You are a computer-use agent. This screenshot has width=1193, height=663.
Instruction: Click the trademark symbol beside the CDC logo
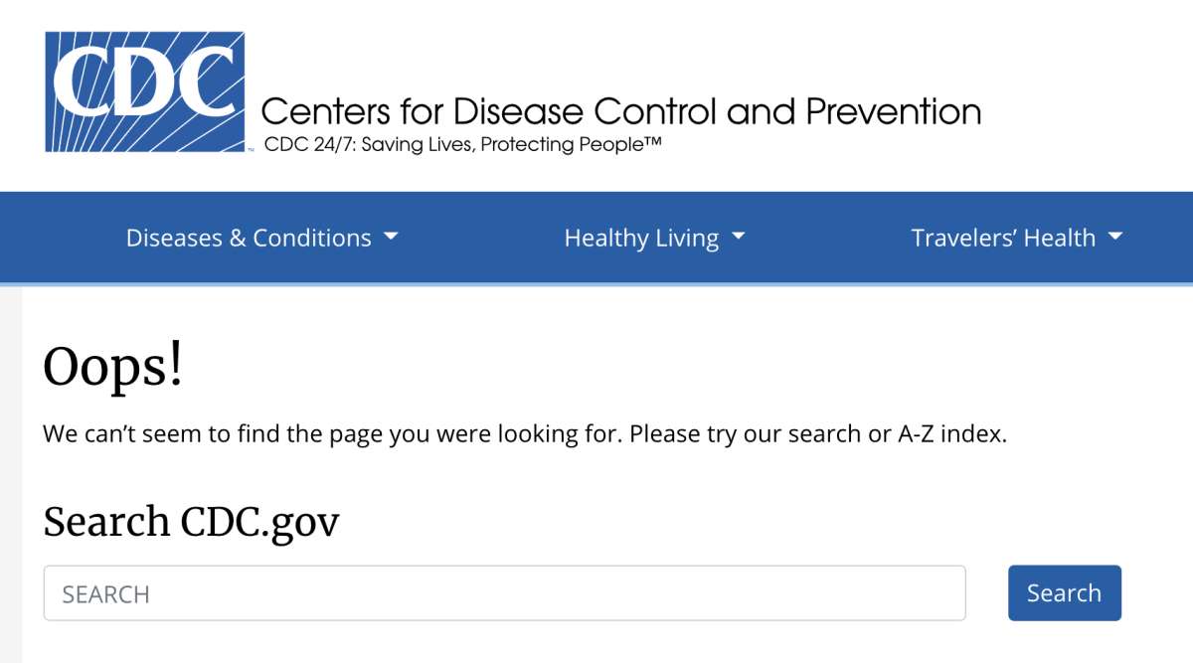[250, 149]
